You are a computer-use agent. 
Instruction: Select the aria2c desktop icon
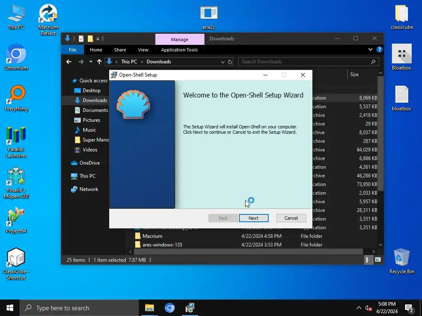[x=209, y=17]
